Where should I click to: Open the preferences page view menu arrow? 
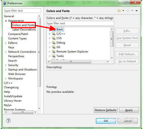[136, 11]
